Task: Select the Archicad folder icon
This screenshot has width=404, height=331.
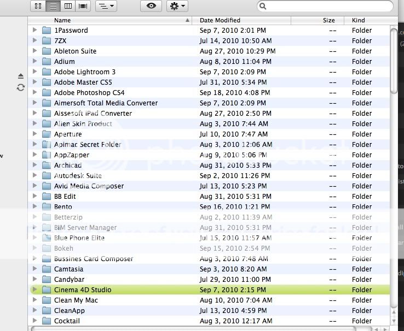Action: pyautogui.click(x=47, y=165)
